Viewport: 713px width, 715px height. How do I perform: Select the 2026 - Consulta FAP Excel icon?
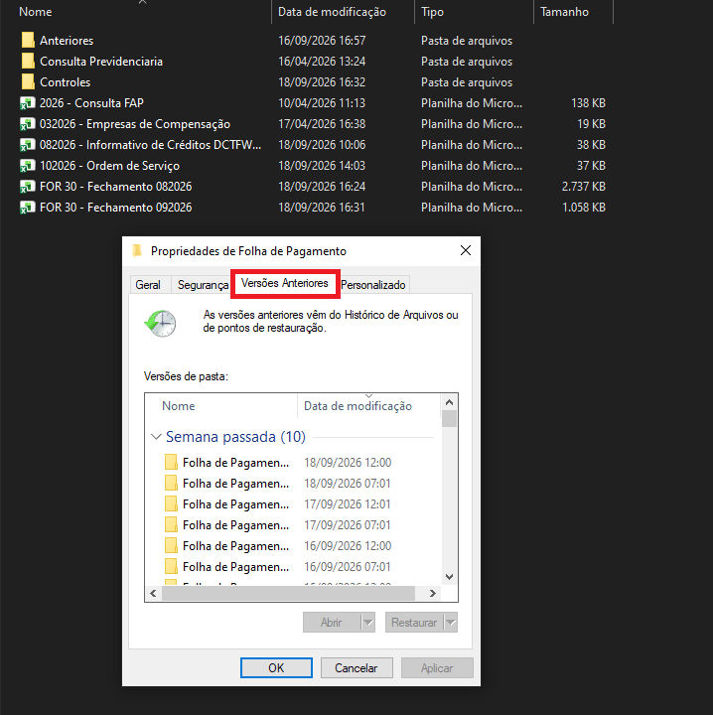tap(28, 103)
